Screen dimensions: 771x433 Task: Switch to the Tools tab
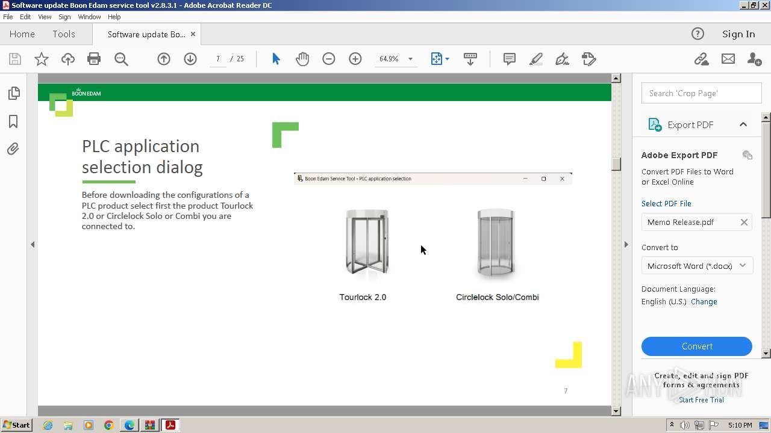63,34
